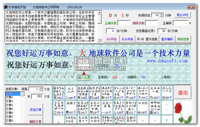Select 文章4 in the article list

click(13, 105)
